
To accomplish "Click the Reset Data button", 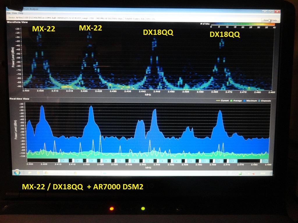I will click(x=270, y=20).
